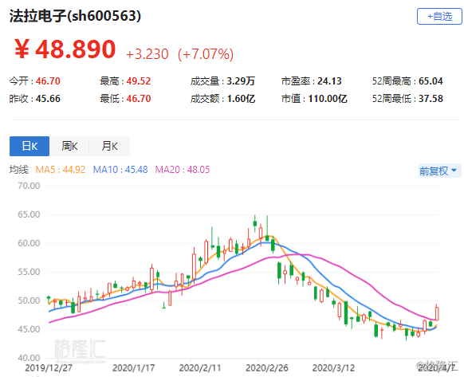Click the stock title 法拉电子(sh600563)
Image resolution: width=464 pixels, height=377 pixels.
75,16
